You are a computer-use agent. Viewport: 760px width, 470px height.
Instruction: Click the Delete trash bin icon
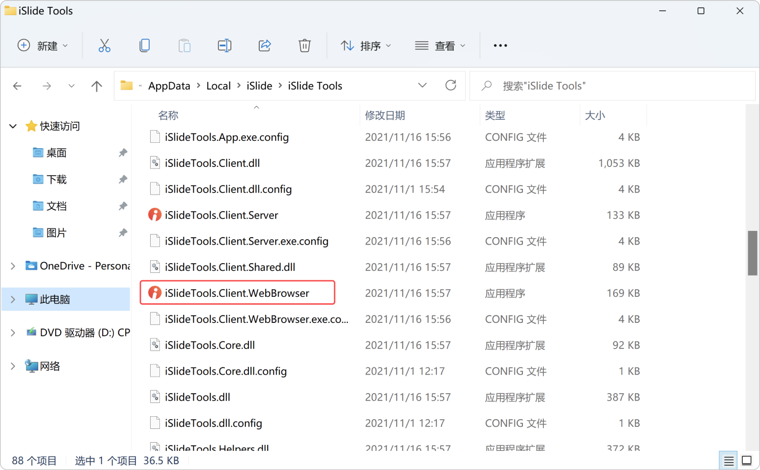click(305, 45)
